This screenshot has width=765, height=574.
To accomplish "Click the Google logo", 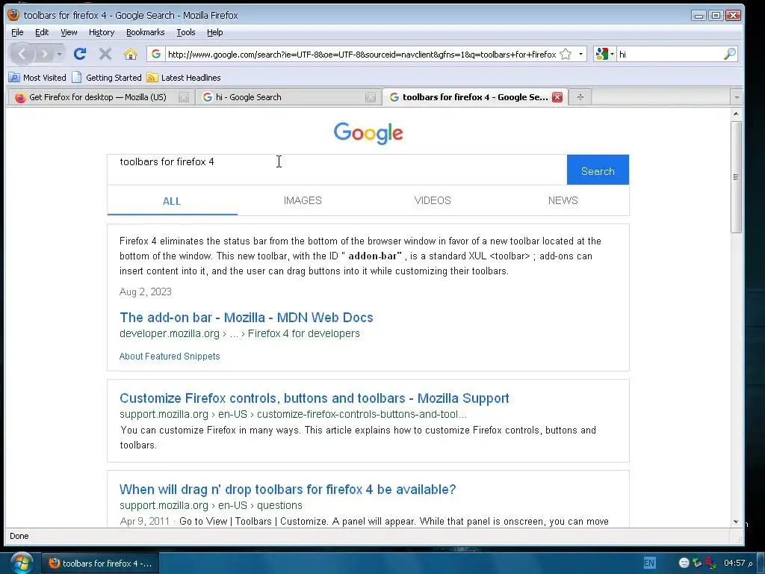I will (x=368, y=133).
